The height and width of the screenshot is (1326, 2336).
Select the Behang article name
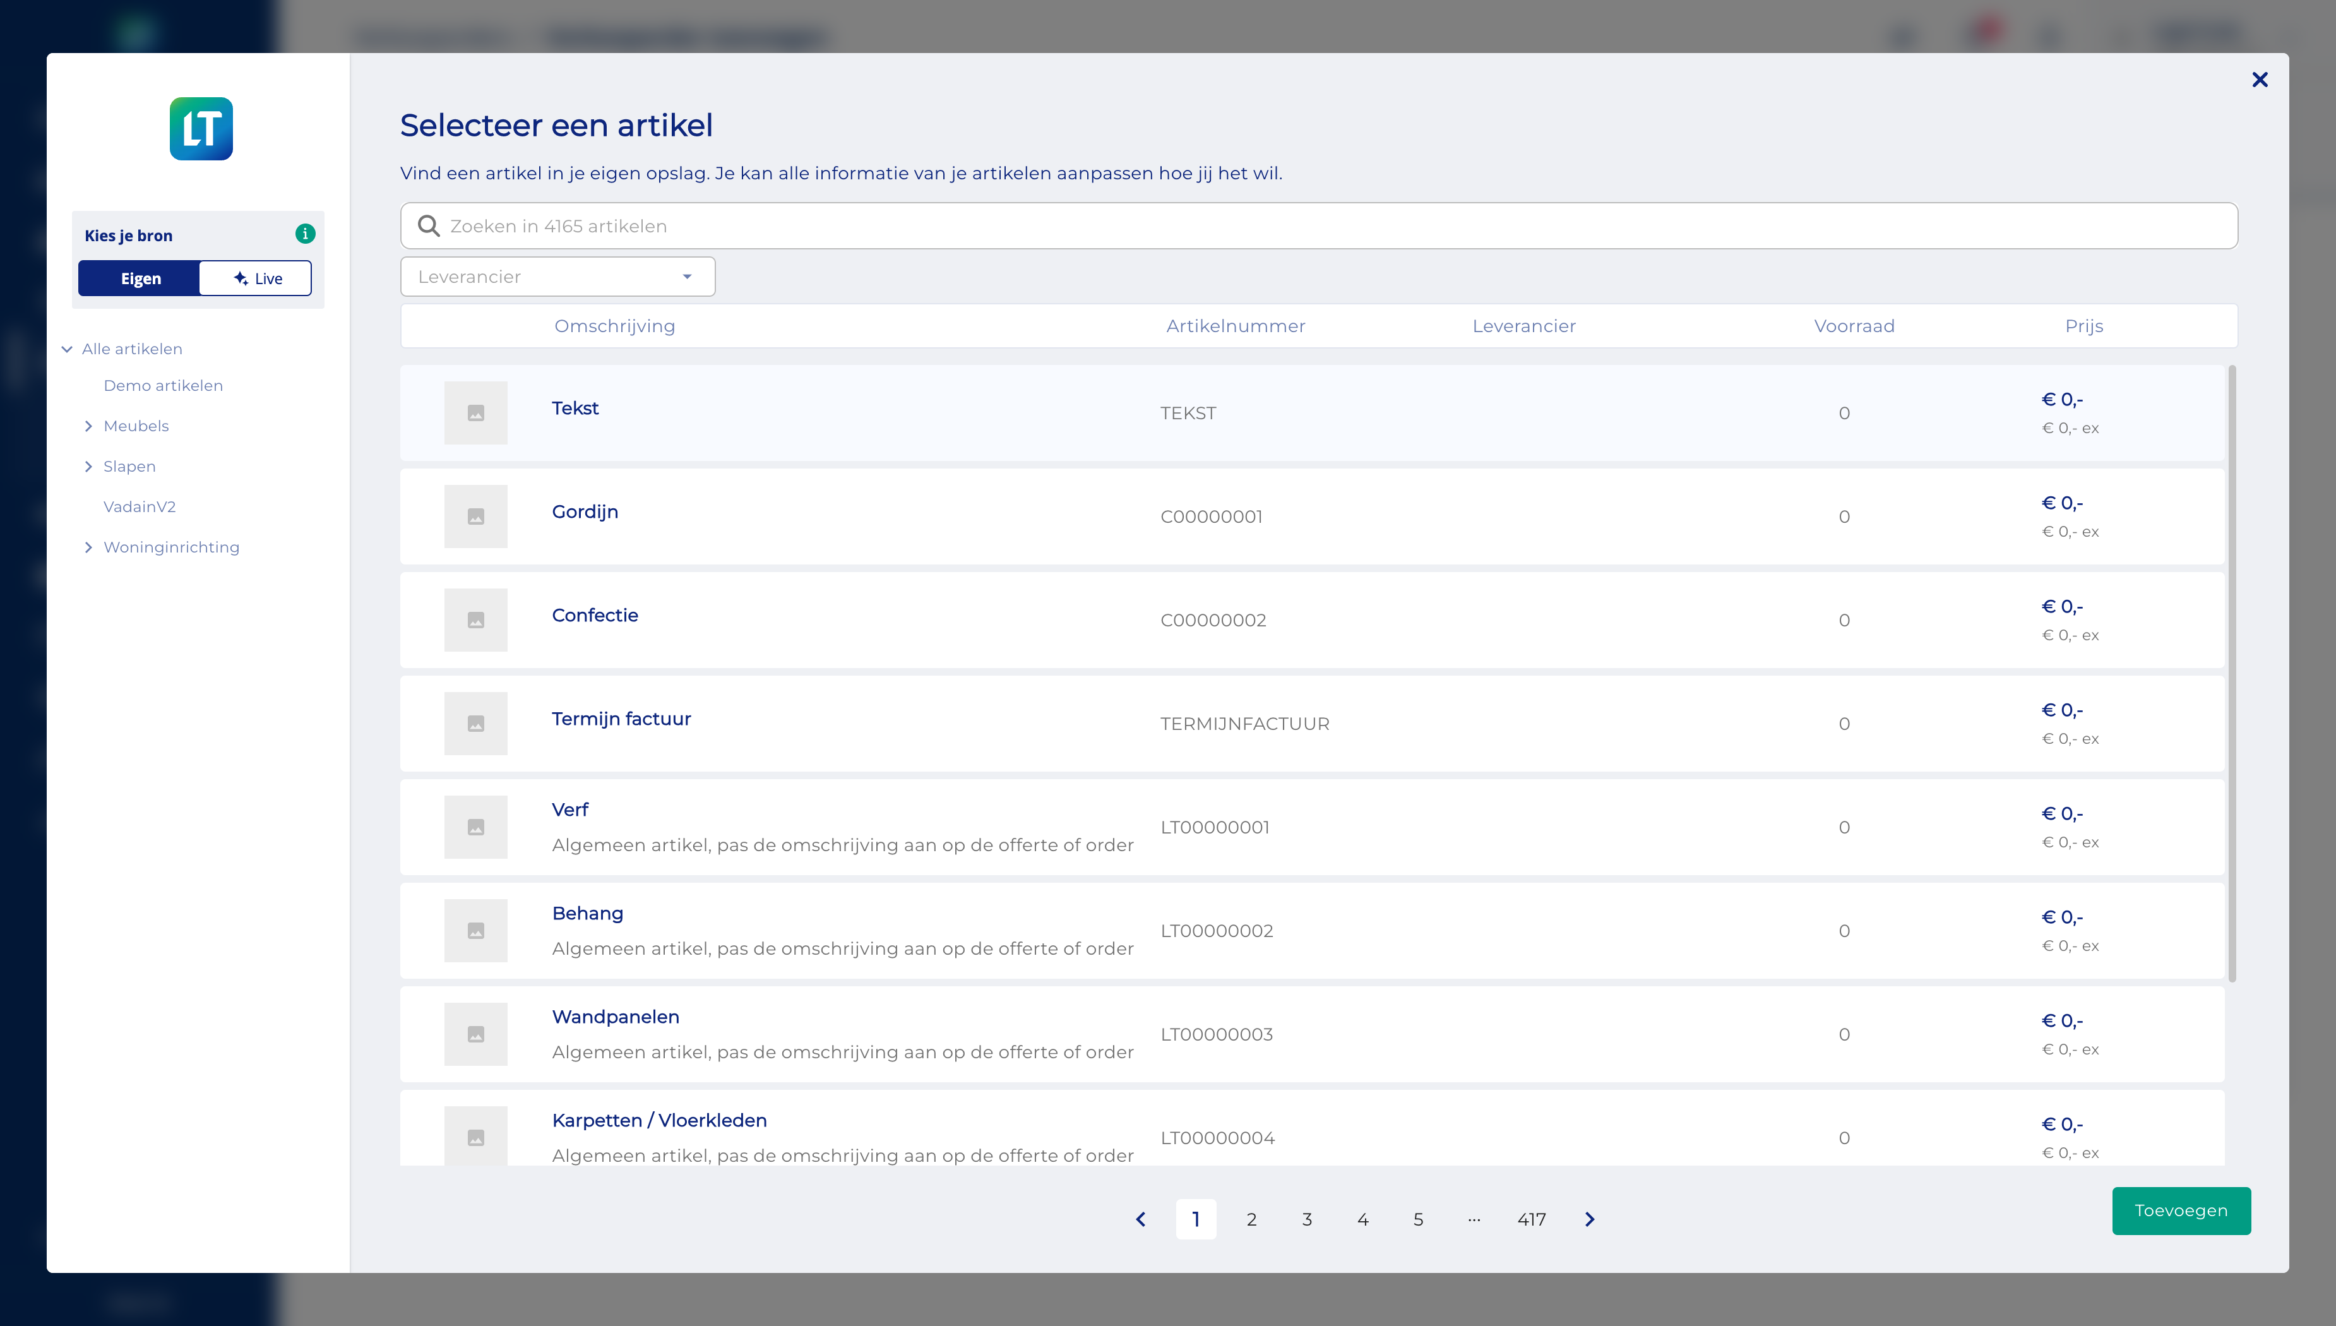tap(587, 914)
